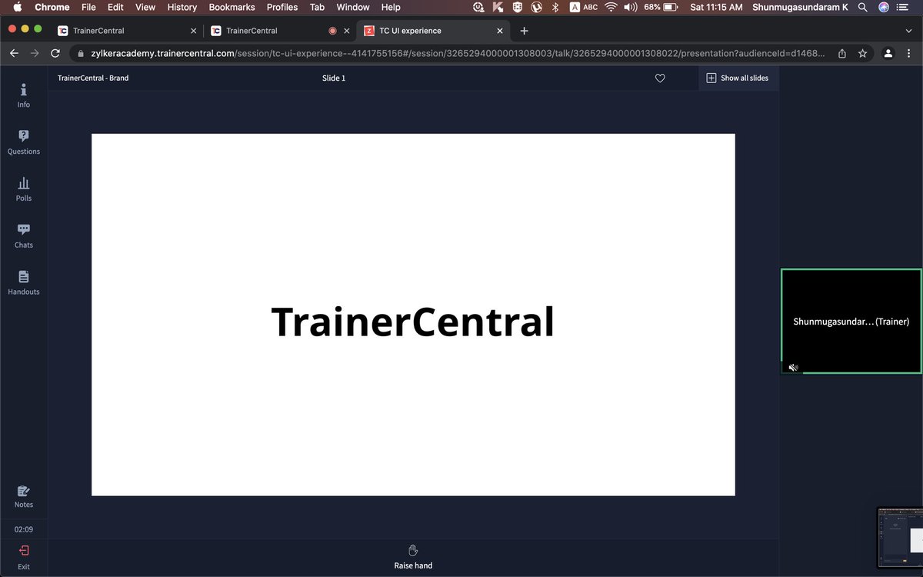Go forward in browser history
This screenshot has height=577, width=923.
click(x=34, y=53)
